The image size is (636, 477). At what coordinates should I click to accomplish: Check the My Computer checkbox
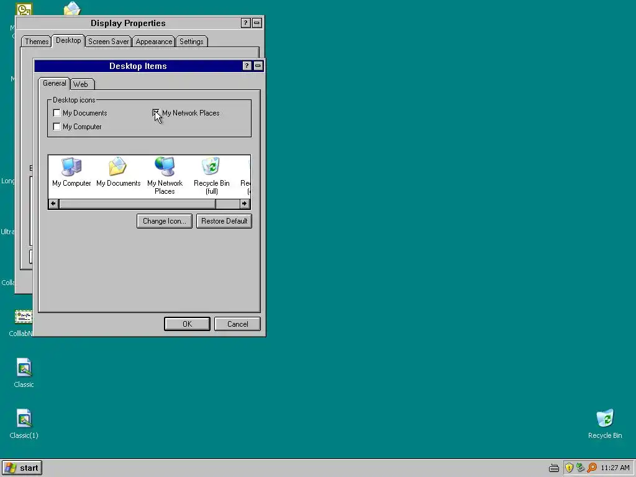click(x=57, y=127)
